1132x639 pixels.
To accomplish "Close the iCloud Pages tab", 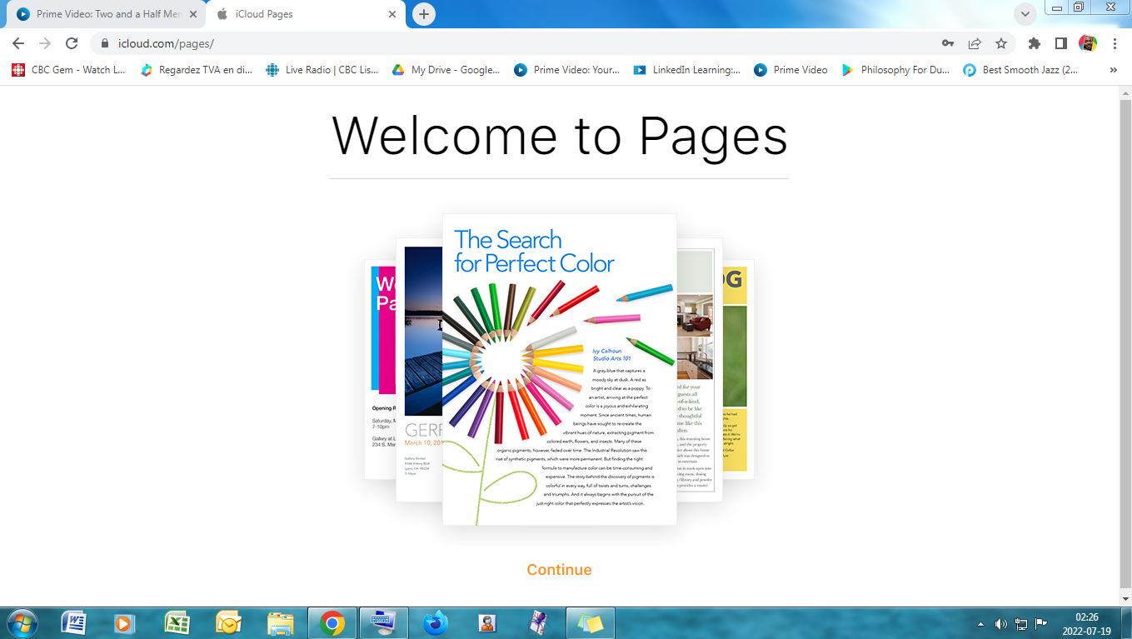I will pos(393,14).
